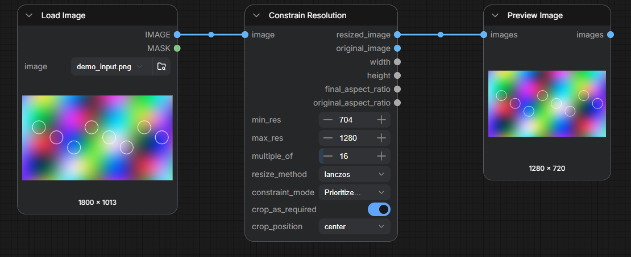Screen dimensions: 631x257
Task: Open the resize_method lanczos dropdown
Action: (355, 174)
